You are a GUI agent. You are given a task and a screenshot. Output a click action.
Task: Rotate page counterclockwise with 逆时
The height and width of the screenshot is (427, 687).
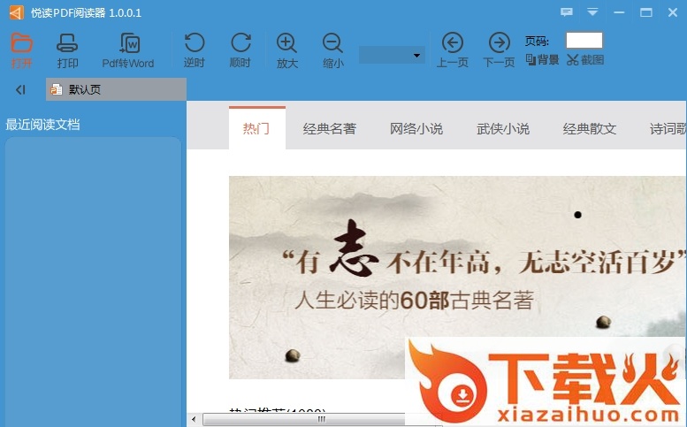(x=195, y=50)
